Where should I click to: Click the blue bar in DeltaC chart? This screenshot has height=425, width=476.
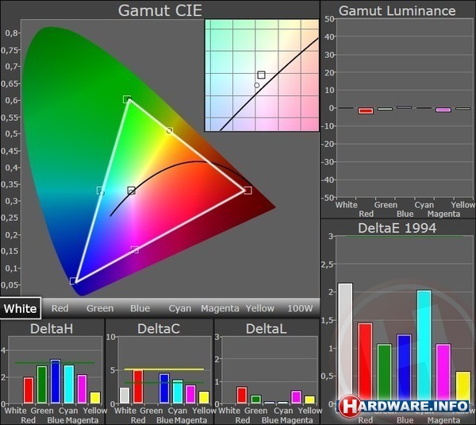(164, 388)
